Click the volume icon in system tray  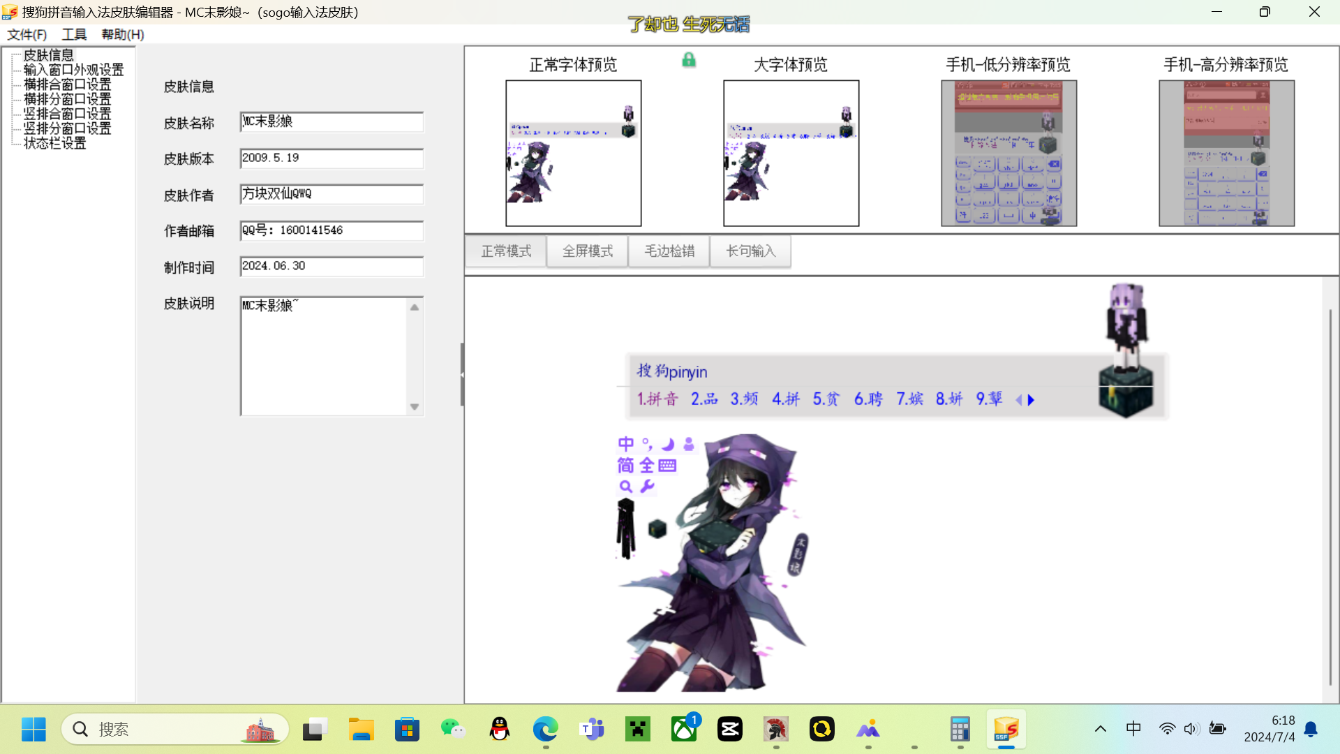1191,729
